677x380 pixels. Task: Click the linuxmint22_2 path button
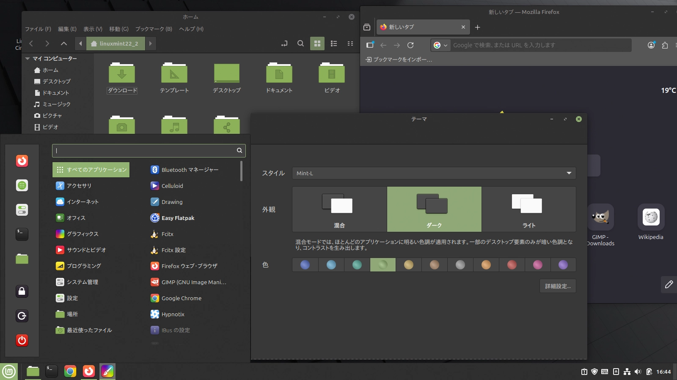[116, 43]
